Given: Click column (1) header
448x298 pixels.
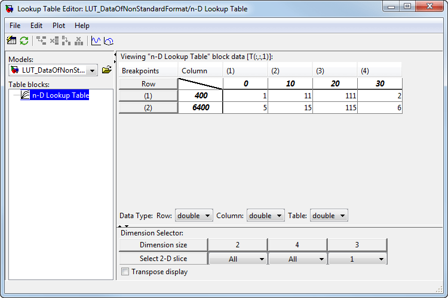Looking at the screenshot, I should click(x=245, y=71).
